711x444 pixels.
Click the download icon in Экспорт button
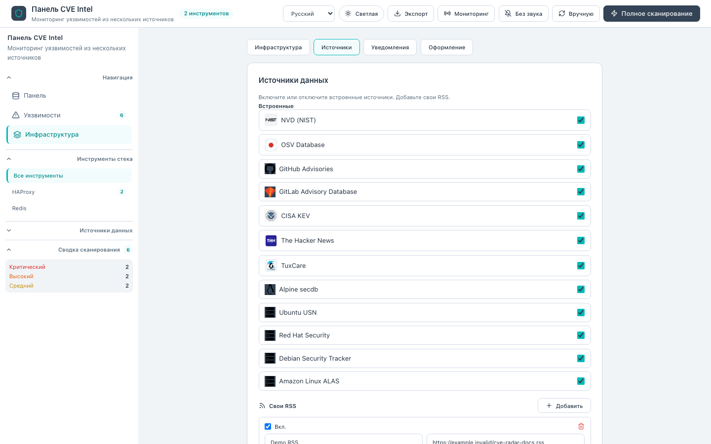pos(397,13)
